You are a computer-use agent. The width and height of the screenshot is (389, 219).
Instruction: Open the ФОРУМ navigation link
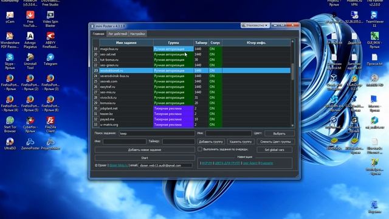point(207,163)
